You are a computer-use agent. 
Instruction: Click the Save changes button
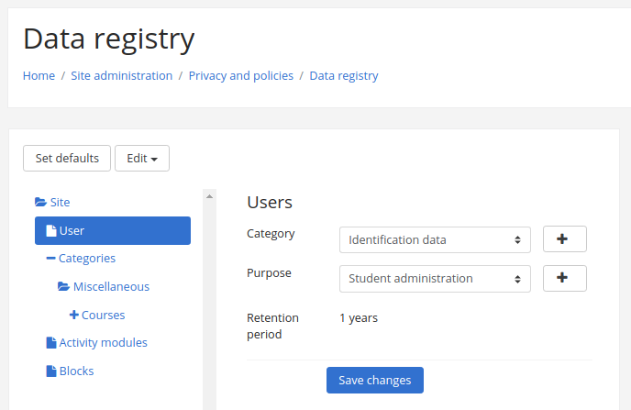374,381
